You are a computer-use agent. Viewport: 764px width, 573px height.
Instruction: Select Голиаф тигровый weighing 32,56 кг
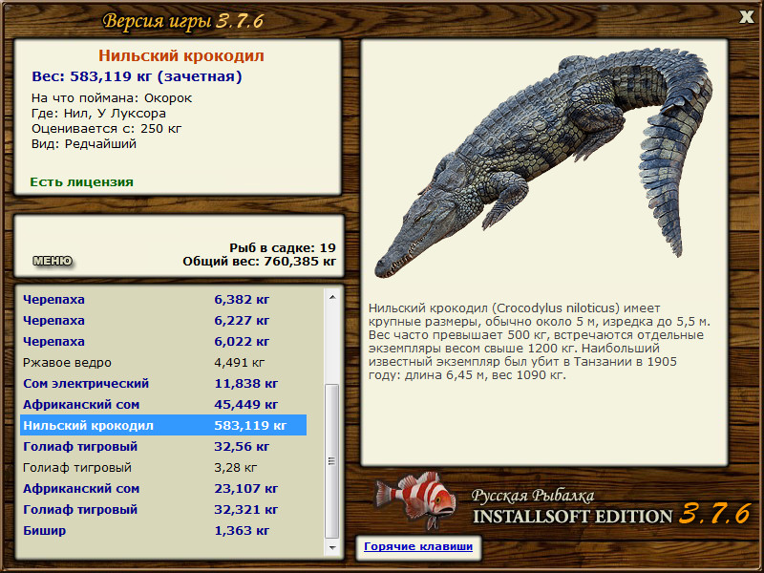[x=163, y=446]
